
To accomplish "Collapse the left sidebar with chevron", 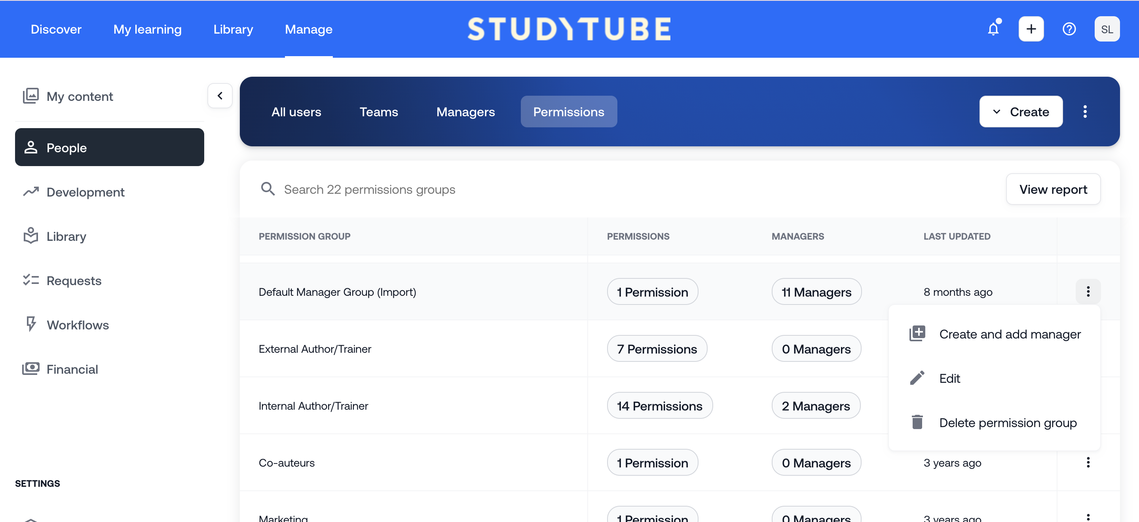I will (x=220, y=95).
